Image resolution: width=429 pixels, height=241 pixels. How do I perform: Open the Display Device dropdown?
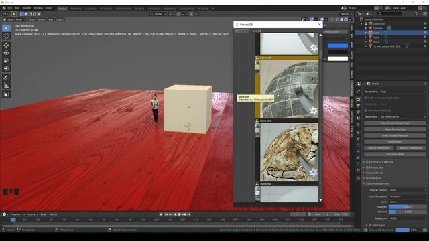(x=408, y=190)
